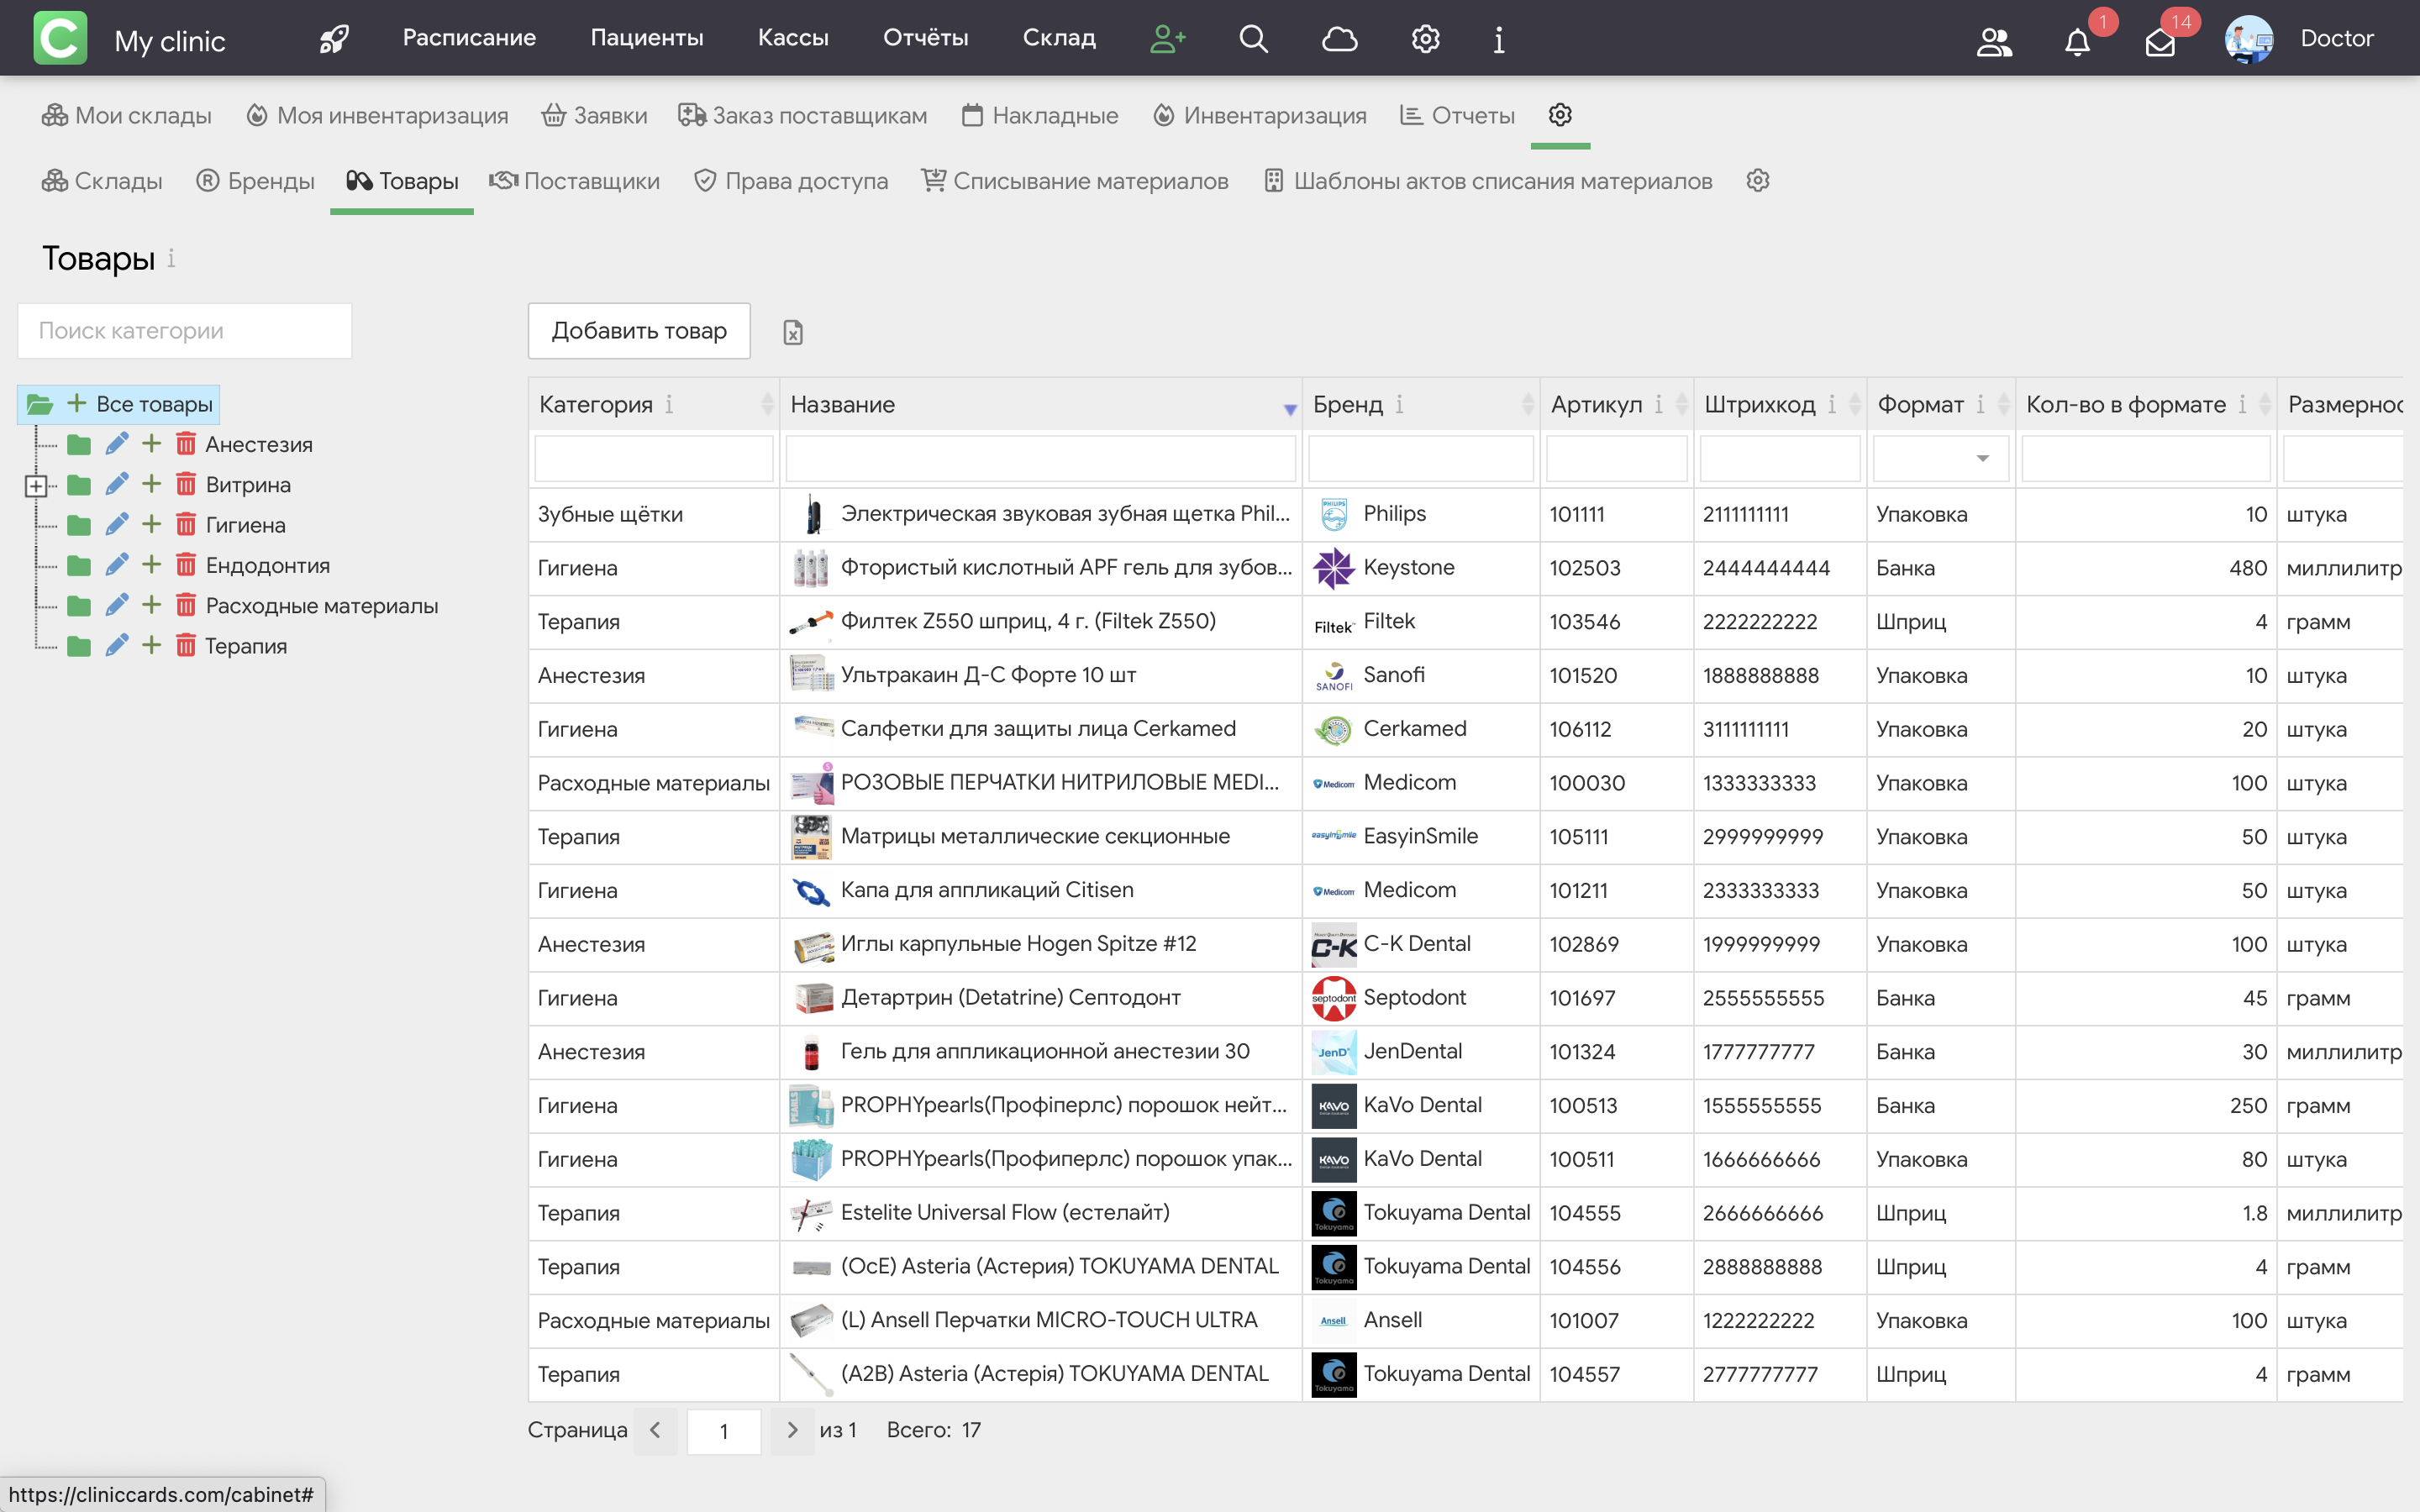Edit the Ендодонтия category pencil icon

click(x=117, y=565)
